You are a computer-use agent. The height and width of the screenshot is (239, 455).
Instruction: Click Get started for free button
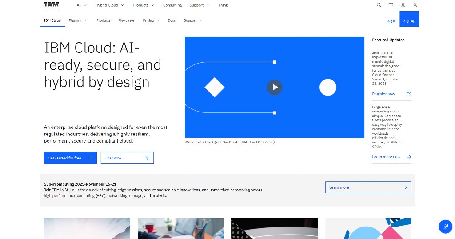(70, 158)
